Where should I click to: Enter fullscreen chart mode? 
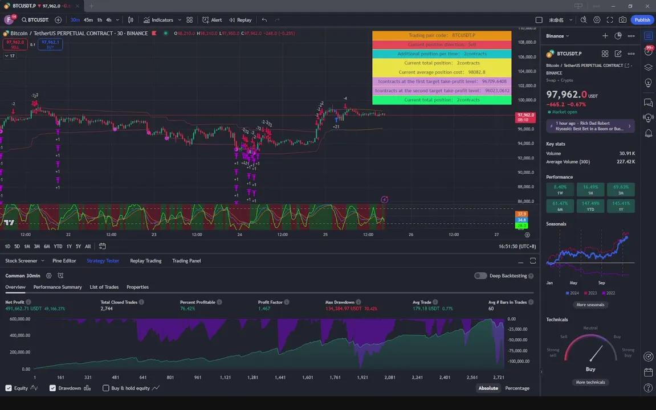tap(610, 19)
